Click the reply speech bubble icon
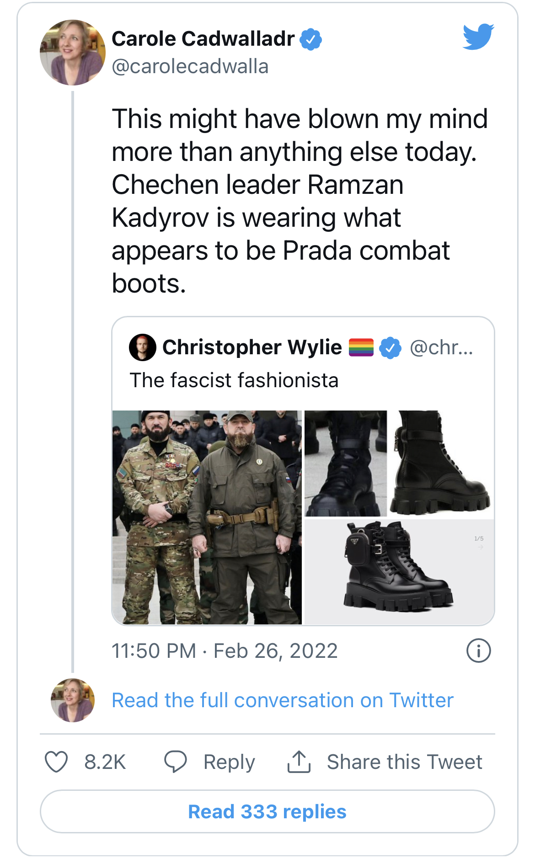535x864 pixels. tap(176, 762)
